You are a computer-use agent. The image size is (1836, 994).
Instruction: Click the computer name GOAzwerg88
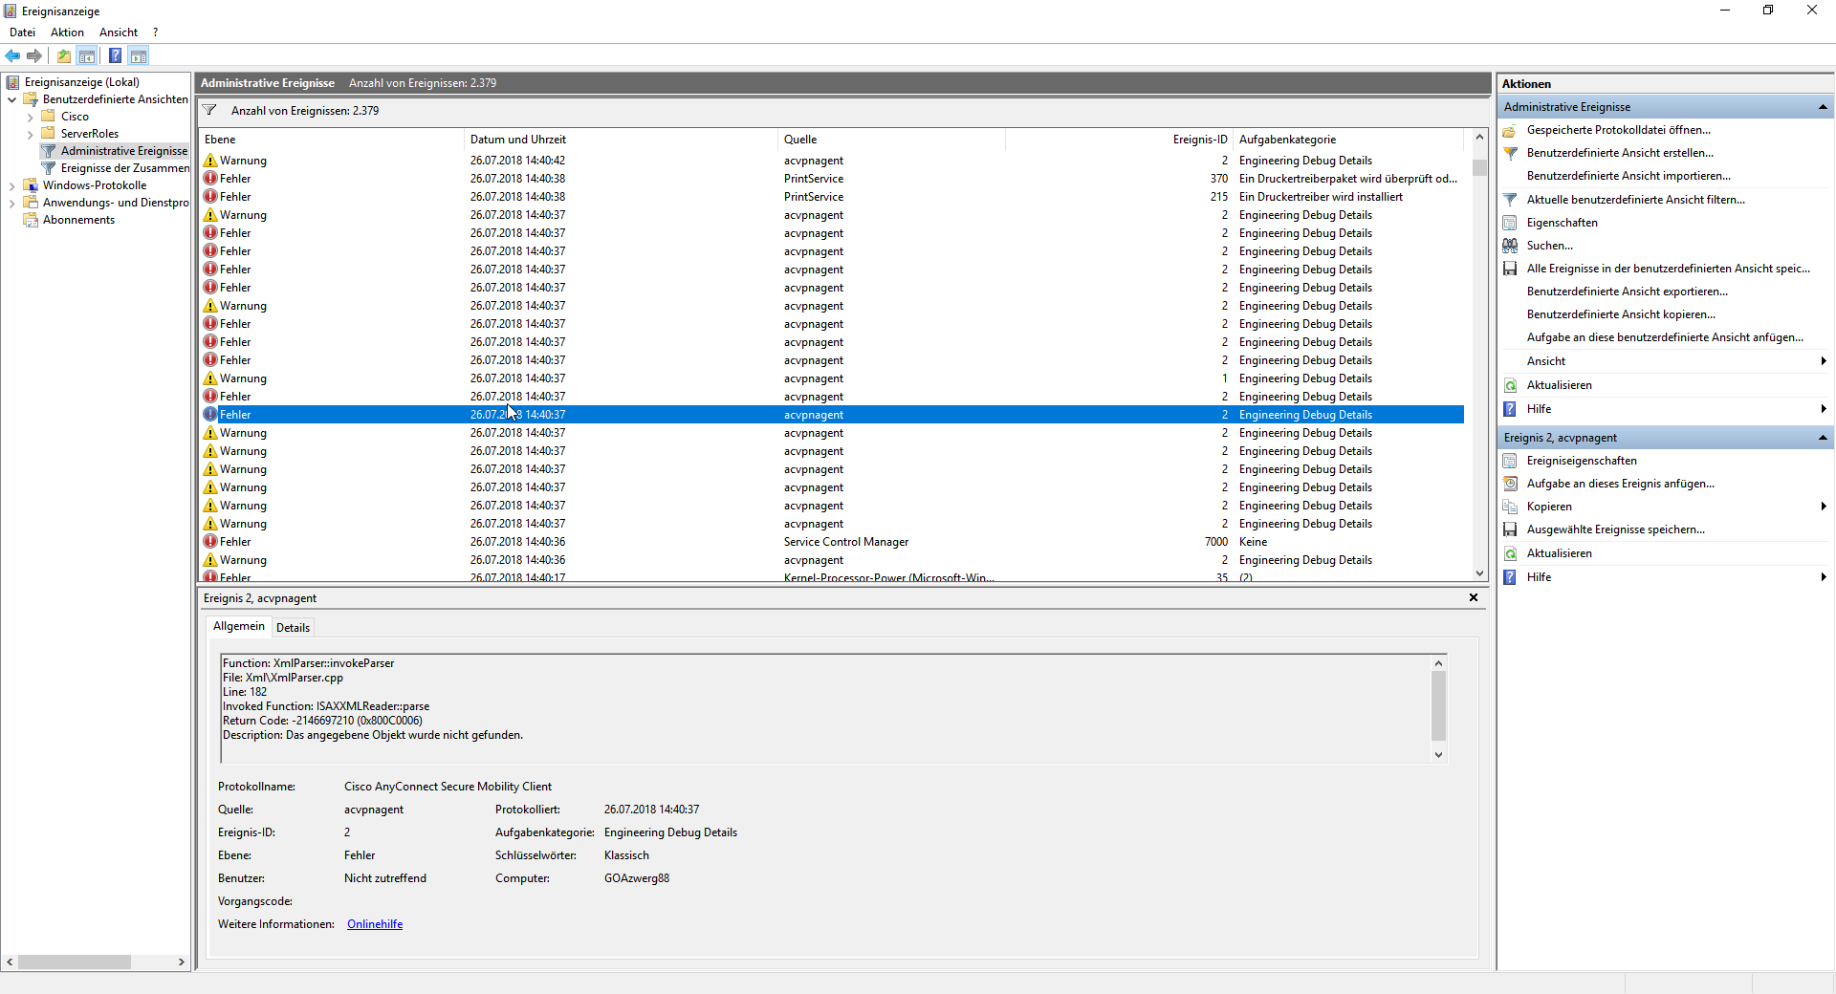click(637, 878)
